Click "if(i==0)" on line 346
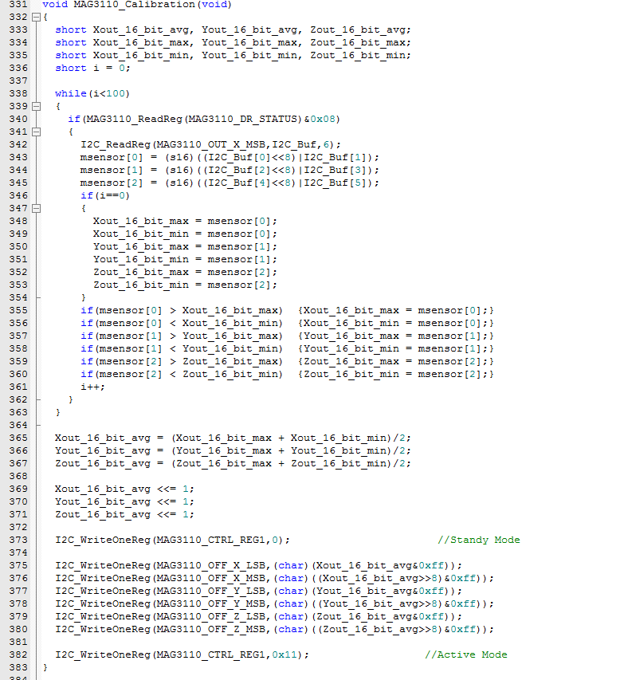 105,195
